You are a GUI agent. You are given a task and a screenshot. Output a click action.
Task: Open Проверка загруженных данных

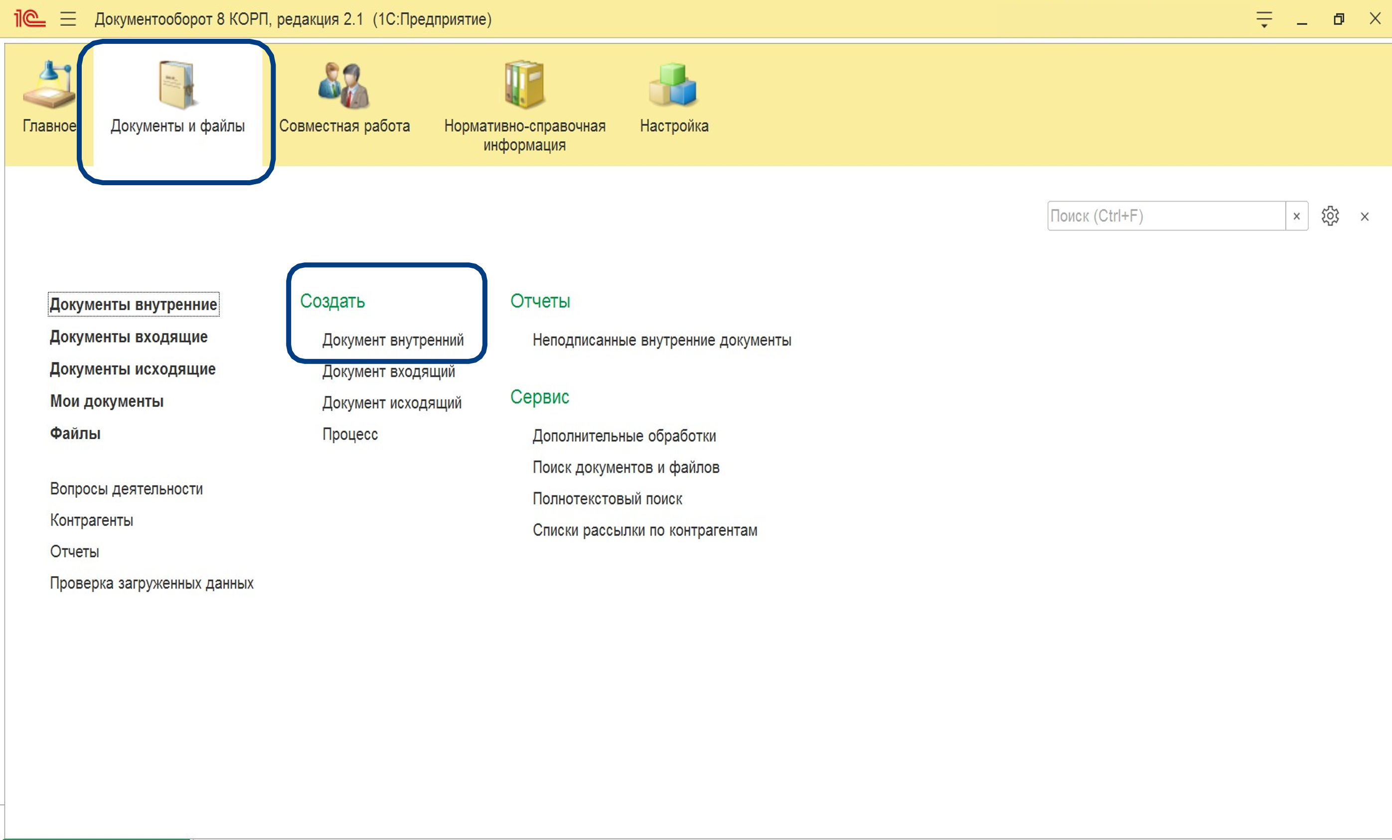click(x=152, y=584)
